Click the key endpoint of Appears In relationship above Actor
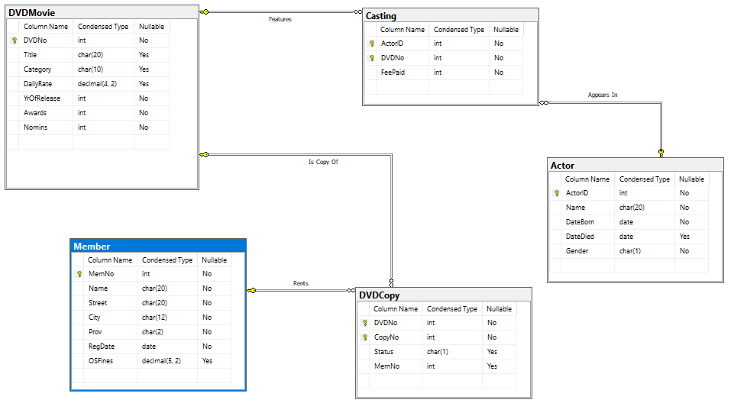This screenshot has height=403, width=734. 661,153
